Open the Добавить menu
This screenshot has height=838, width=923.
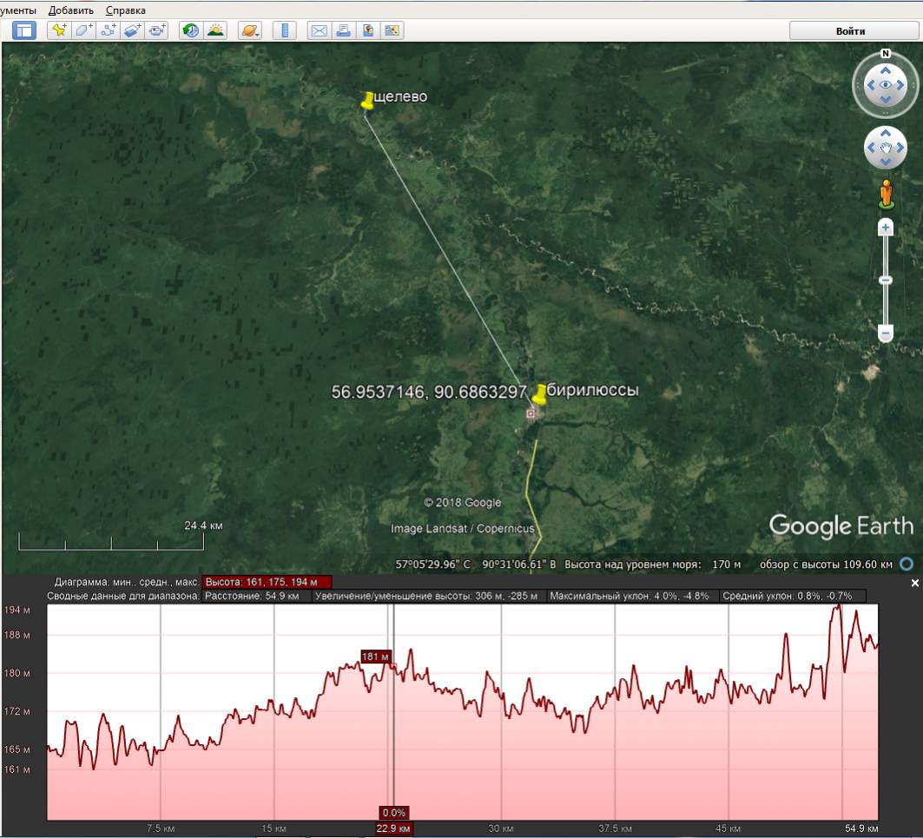click(x=71, y=10)
